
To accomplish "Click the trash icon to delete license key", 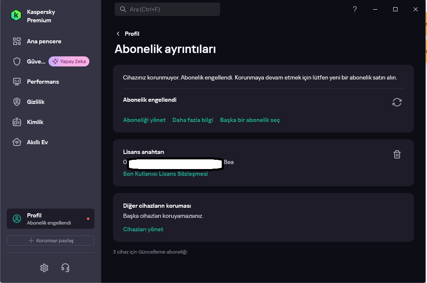I will click(x=397, y=154).
